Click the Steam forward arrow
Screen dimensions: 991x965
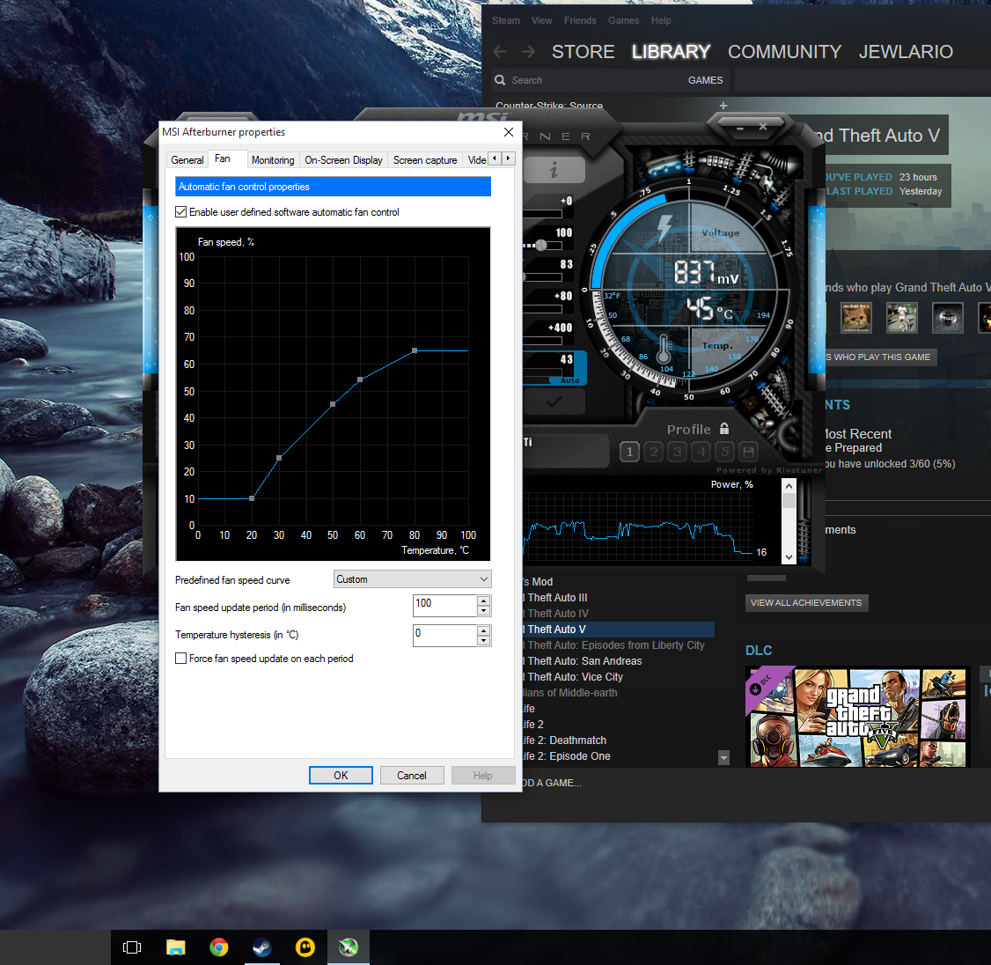tap(528, 52)
